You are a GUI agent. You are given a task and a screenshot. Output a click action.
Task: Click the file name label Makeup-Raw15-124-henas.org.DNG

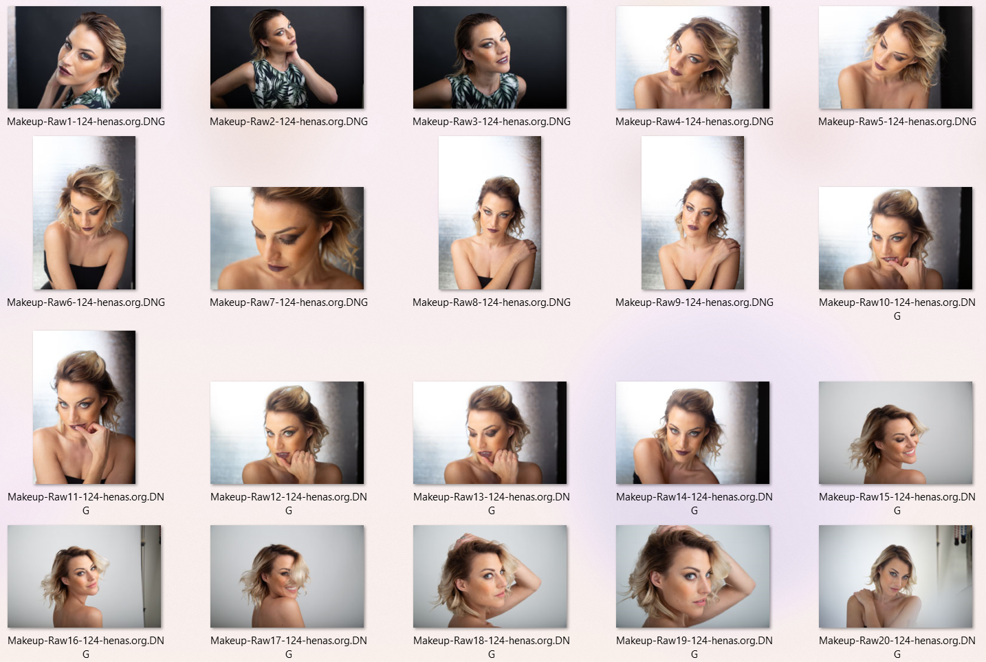click(x=897, y=504)
